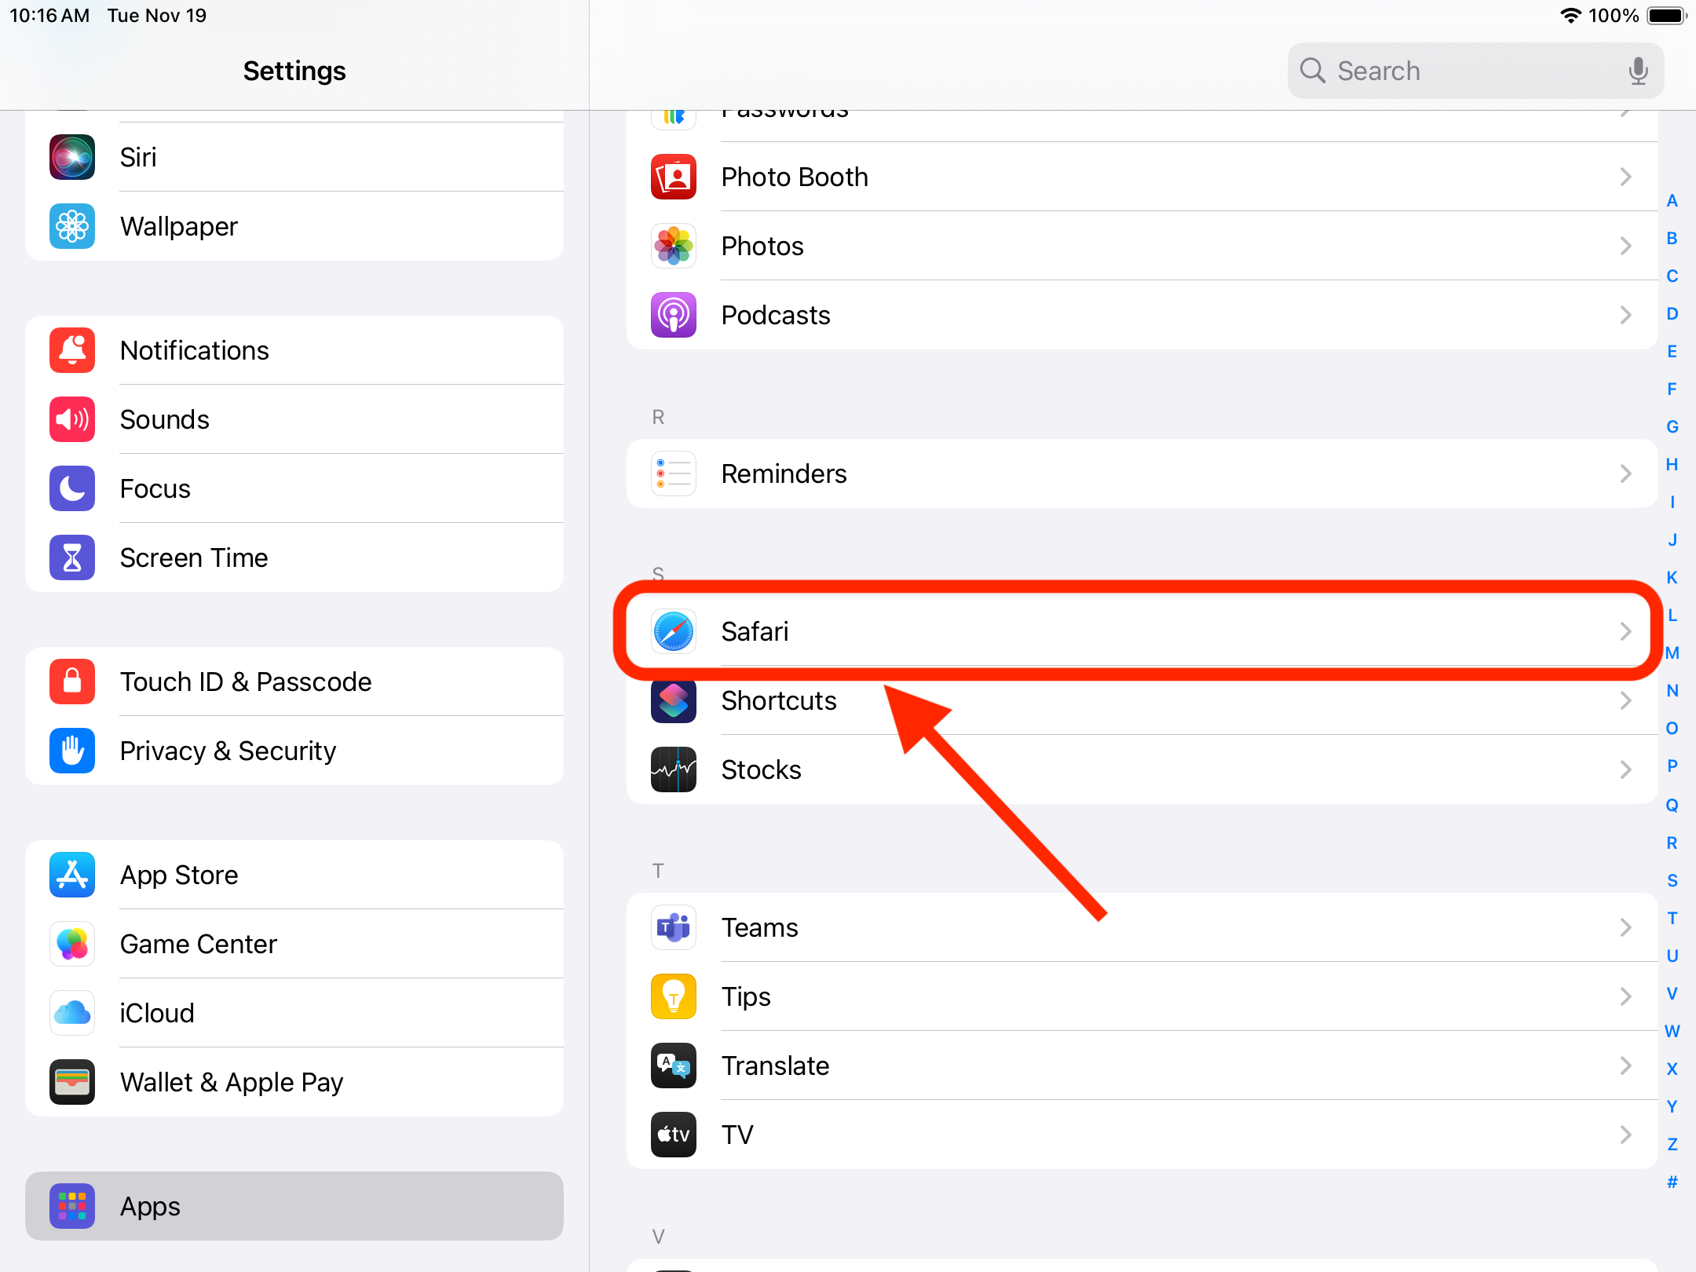Tap the Apple TV icon
The image size is (1696, 1272).
coord(673,1135)
